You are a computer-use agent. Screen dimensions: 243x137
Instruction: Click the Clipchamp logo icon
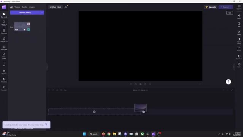click(4, 7)
